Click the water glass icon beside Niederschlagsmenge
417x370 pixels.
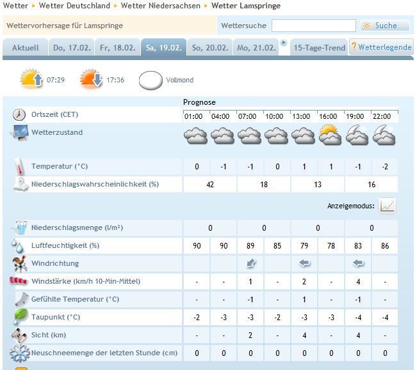pyautogui.click(x=20, y=227)
